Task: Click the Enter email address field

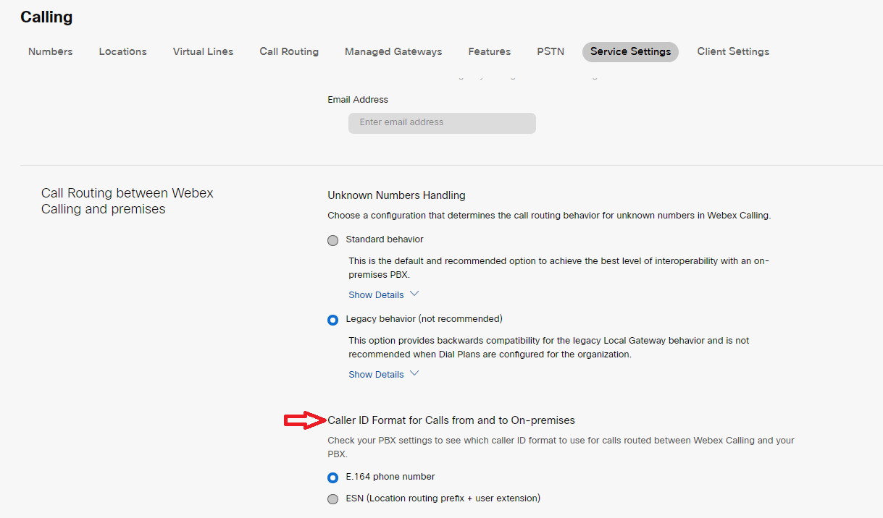Action: click(442, 123)
